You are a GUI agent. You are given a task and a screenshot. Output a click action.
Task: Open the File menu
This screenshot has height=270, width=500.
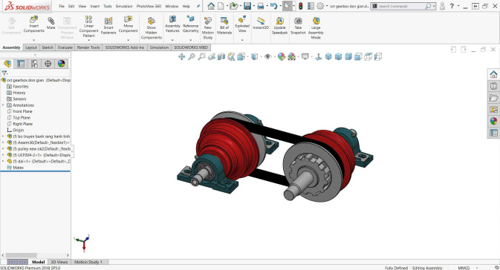tap(62, 6)
